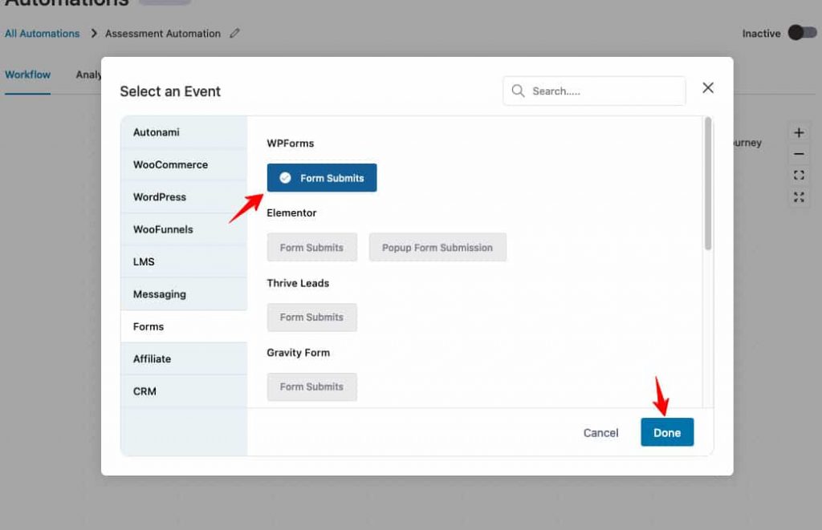Click the event list scrollbar
822x530 pixels.
point(708,184)
